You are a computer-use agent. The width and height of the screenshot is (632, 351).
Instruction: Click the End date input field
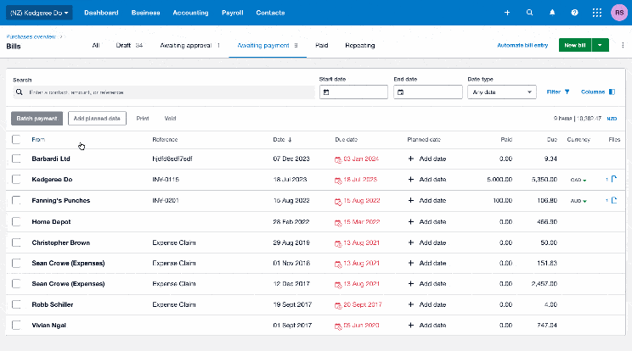click(427, 92)
